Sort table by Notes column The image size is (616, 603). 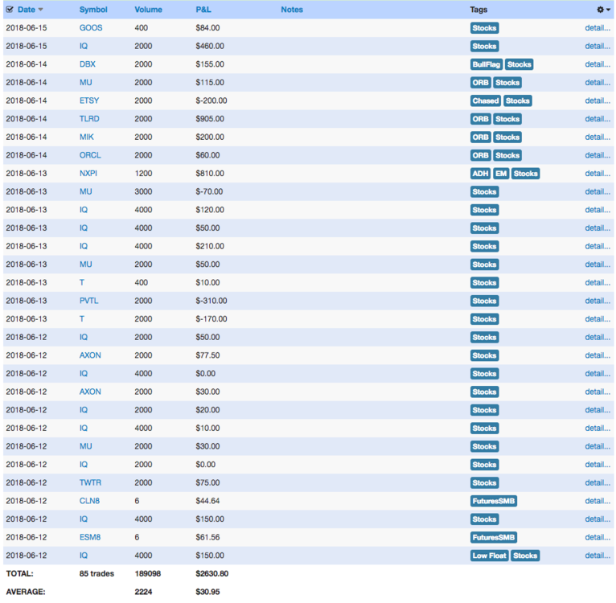(291, 10)
